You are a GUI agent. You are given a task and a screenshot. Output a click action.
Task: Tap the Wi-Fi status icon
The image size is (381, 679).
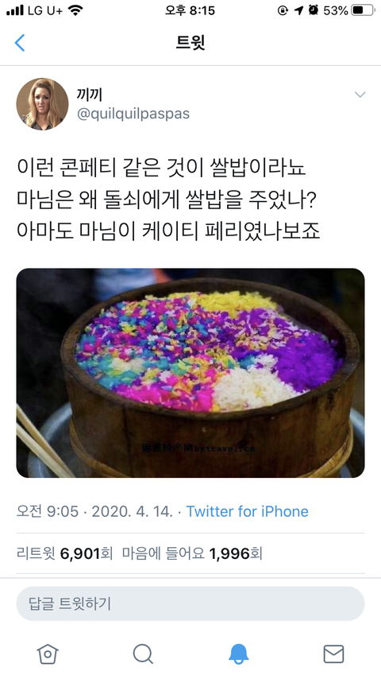[x=75, y=10]
